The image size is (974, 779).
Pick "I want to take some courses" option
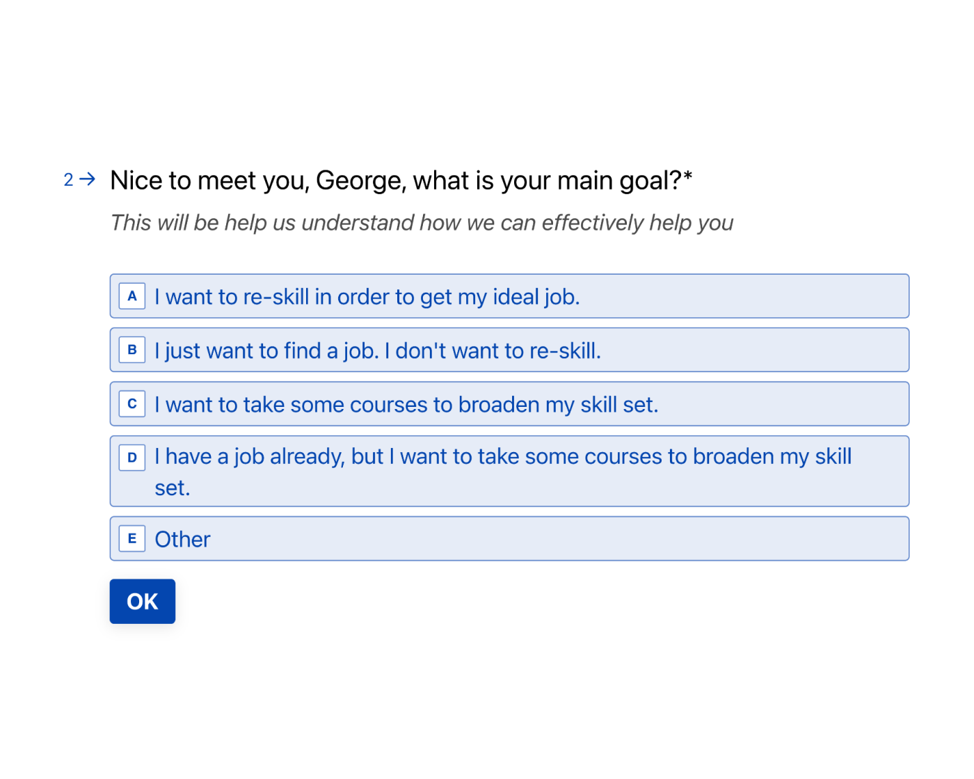tap(406, 405)
